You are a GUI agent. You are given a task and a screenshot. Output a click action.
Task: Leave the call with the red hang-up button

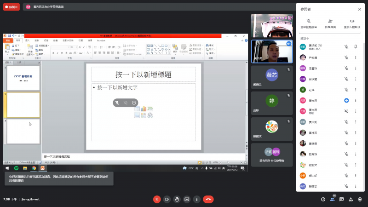tap(208, 199)
